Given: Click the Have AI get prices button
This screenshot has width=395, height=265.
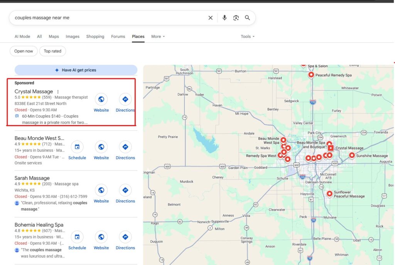Looking at the screenshot, I should click(76, 70).
